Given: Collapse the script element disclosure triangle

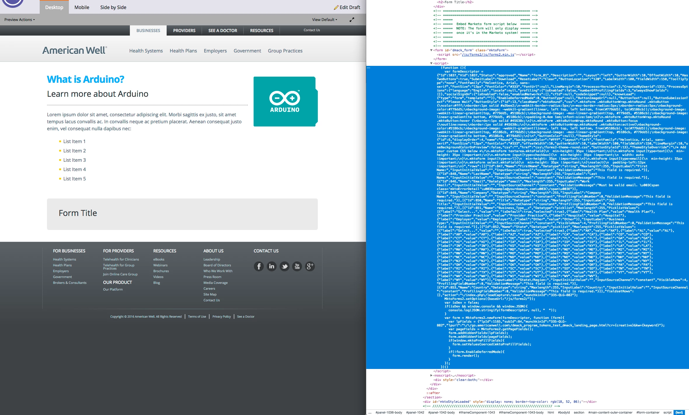Looking at the screenshot, I should click(431, 63).
